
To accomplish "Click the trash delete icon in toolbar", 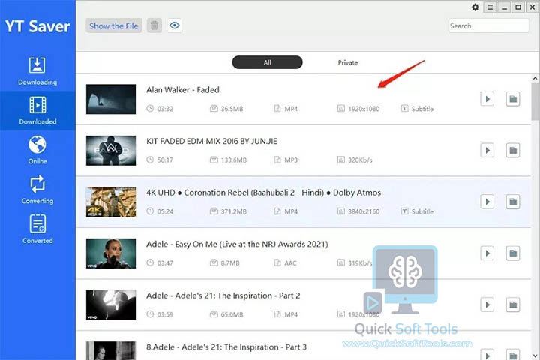I will click(x=154, y=25).
